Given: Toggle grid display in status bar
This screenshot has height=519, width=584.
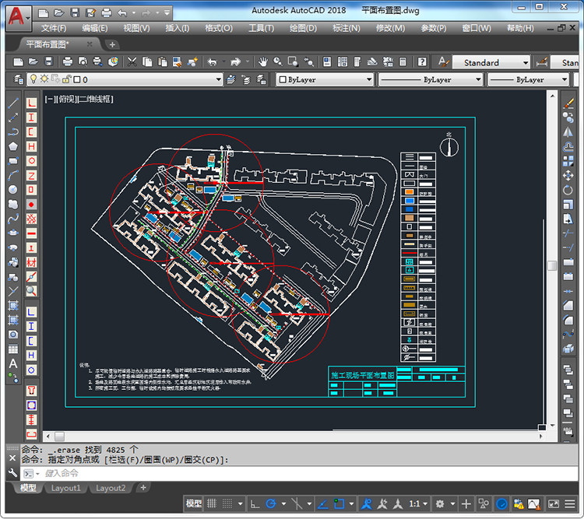Looking at the screenshot, I should click(x=212, y=504).
